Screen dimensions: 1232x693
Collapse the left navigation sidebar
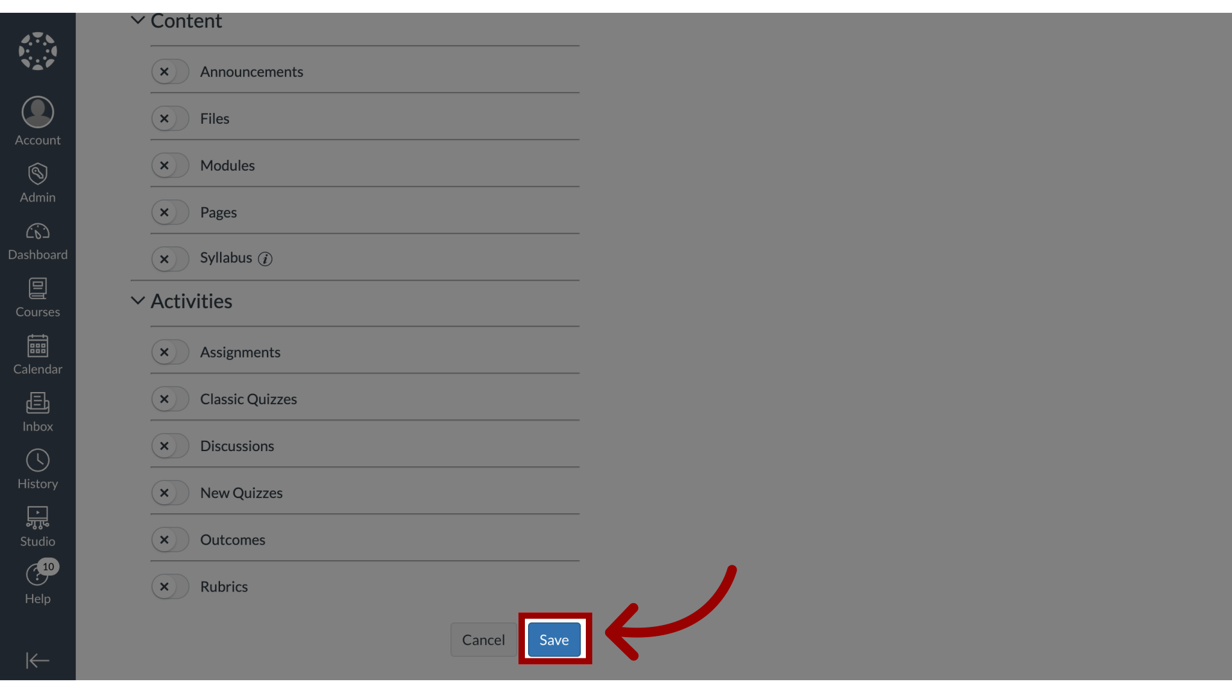click(x=37, y=661)
